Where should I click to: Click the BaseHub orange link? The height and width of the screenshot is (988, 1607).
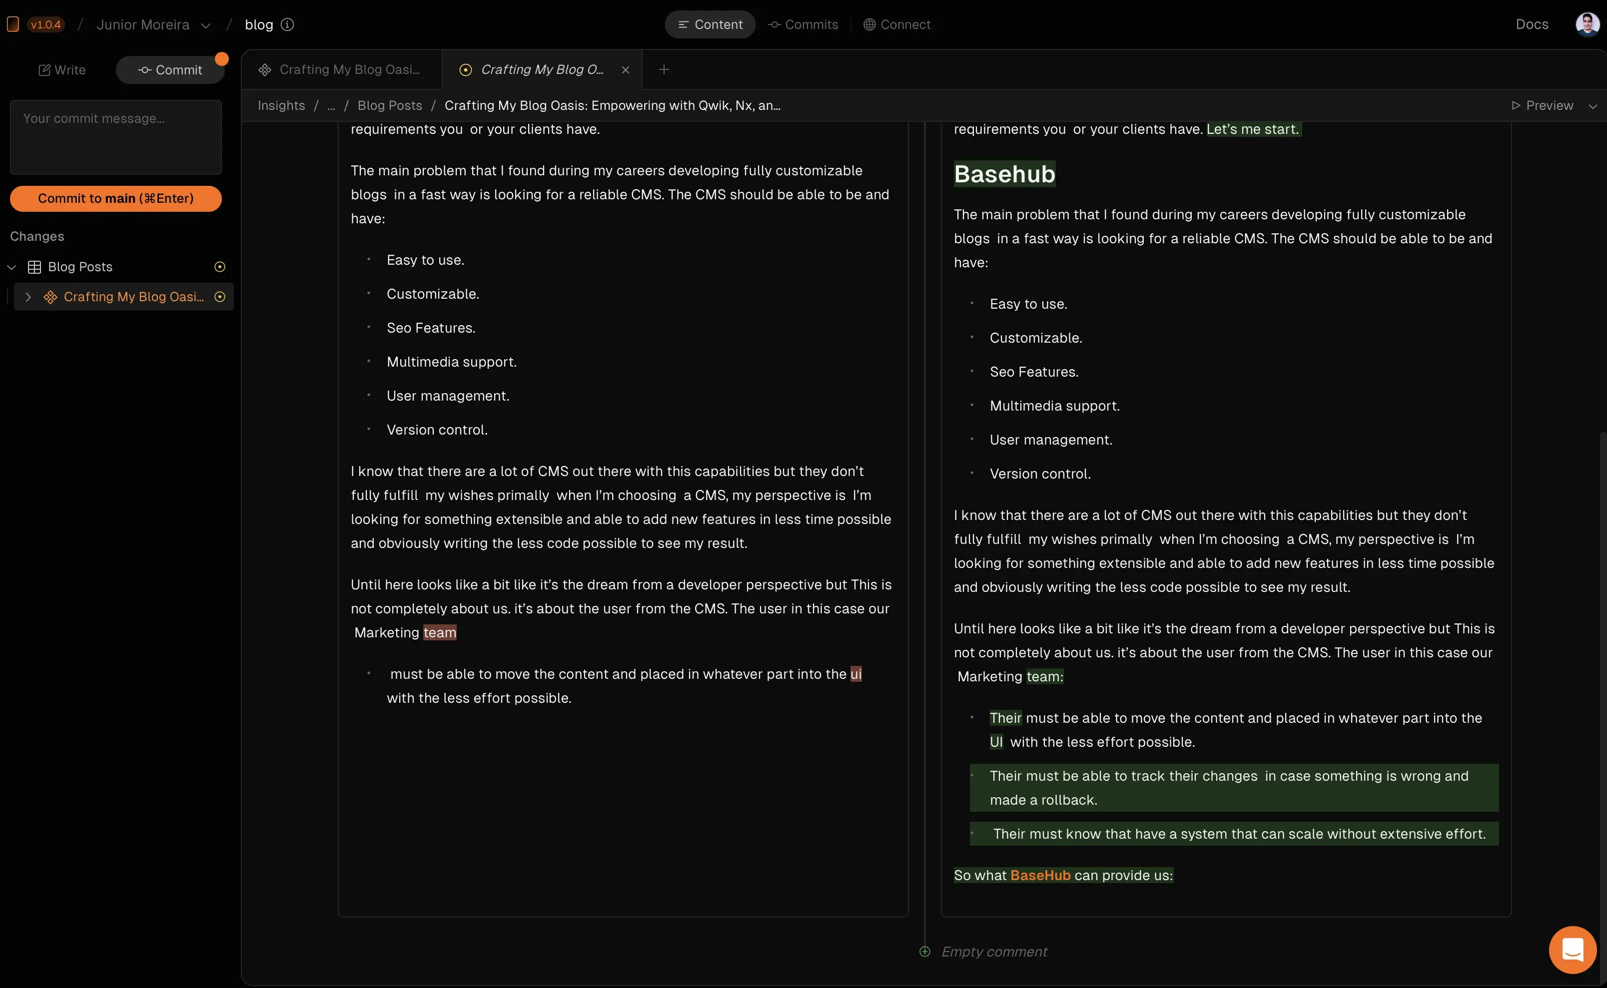click(x=1040, y=875)
